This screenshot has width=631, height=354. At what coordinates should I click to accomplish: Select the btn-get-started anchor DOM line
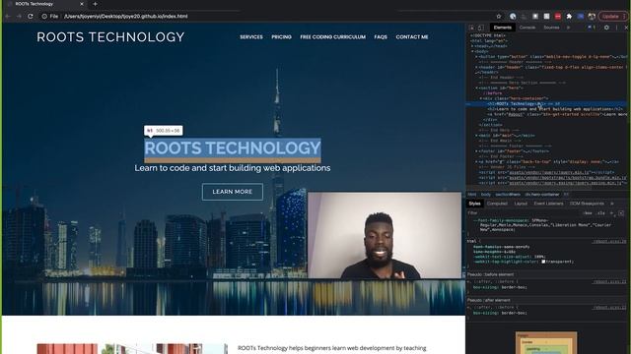(x=557, y=114)
